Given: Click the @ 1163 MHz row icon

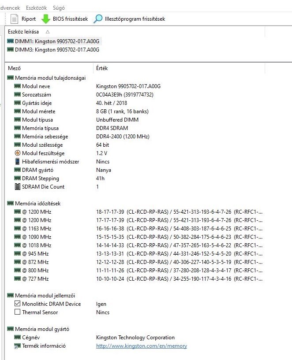Looking at the screenshot, I should tap(18, 228).
